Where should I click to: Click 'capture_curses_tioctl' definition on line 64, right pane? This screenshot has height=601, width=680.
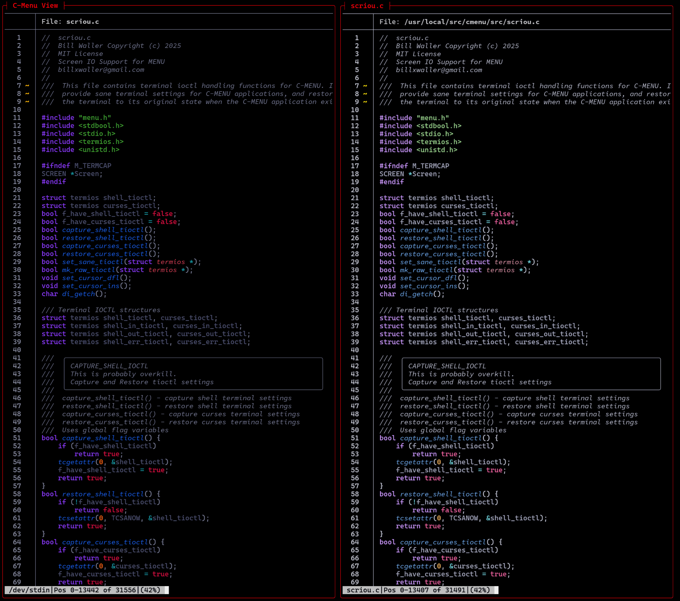[x=443, y=542]
